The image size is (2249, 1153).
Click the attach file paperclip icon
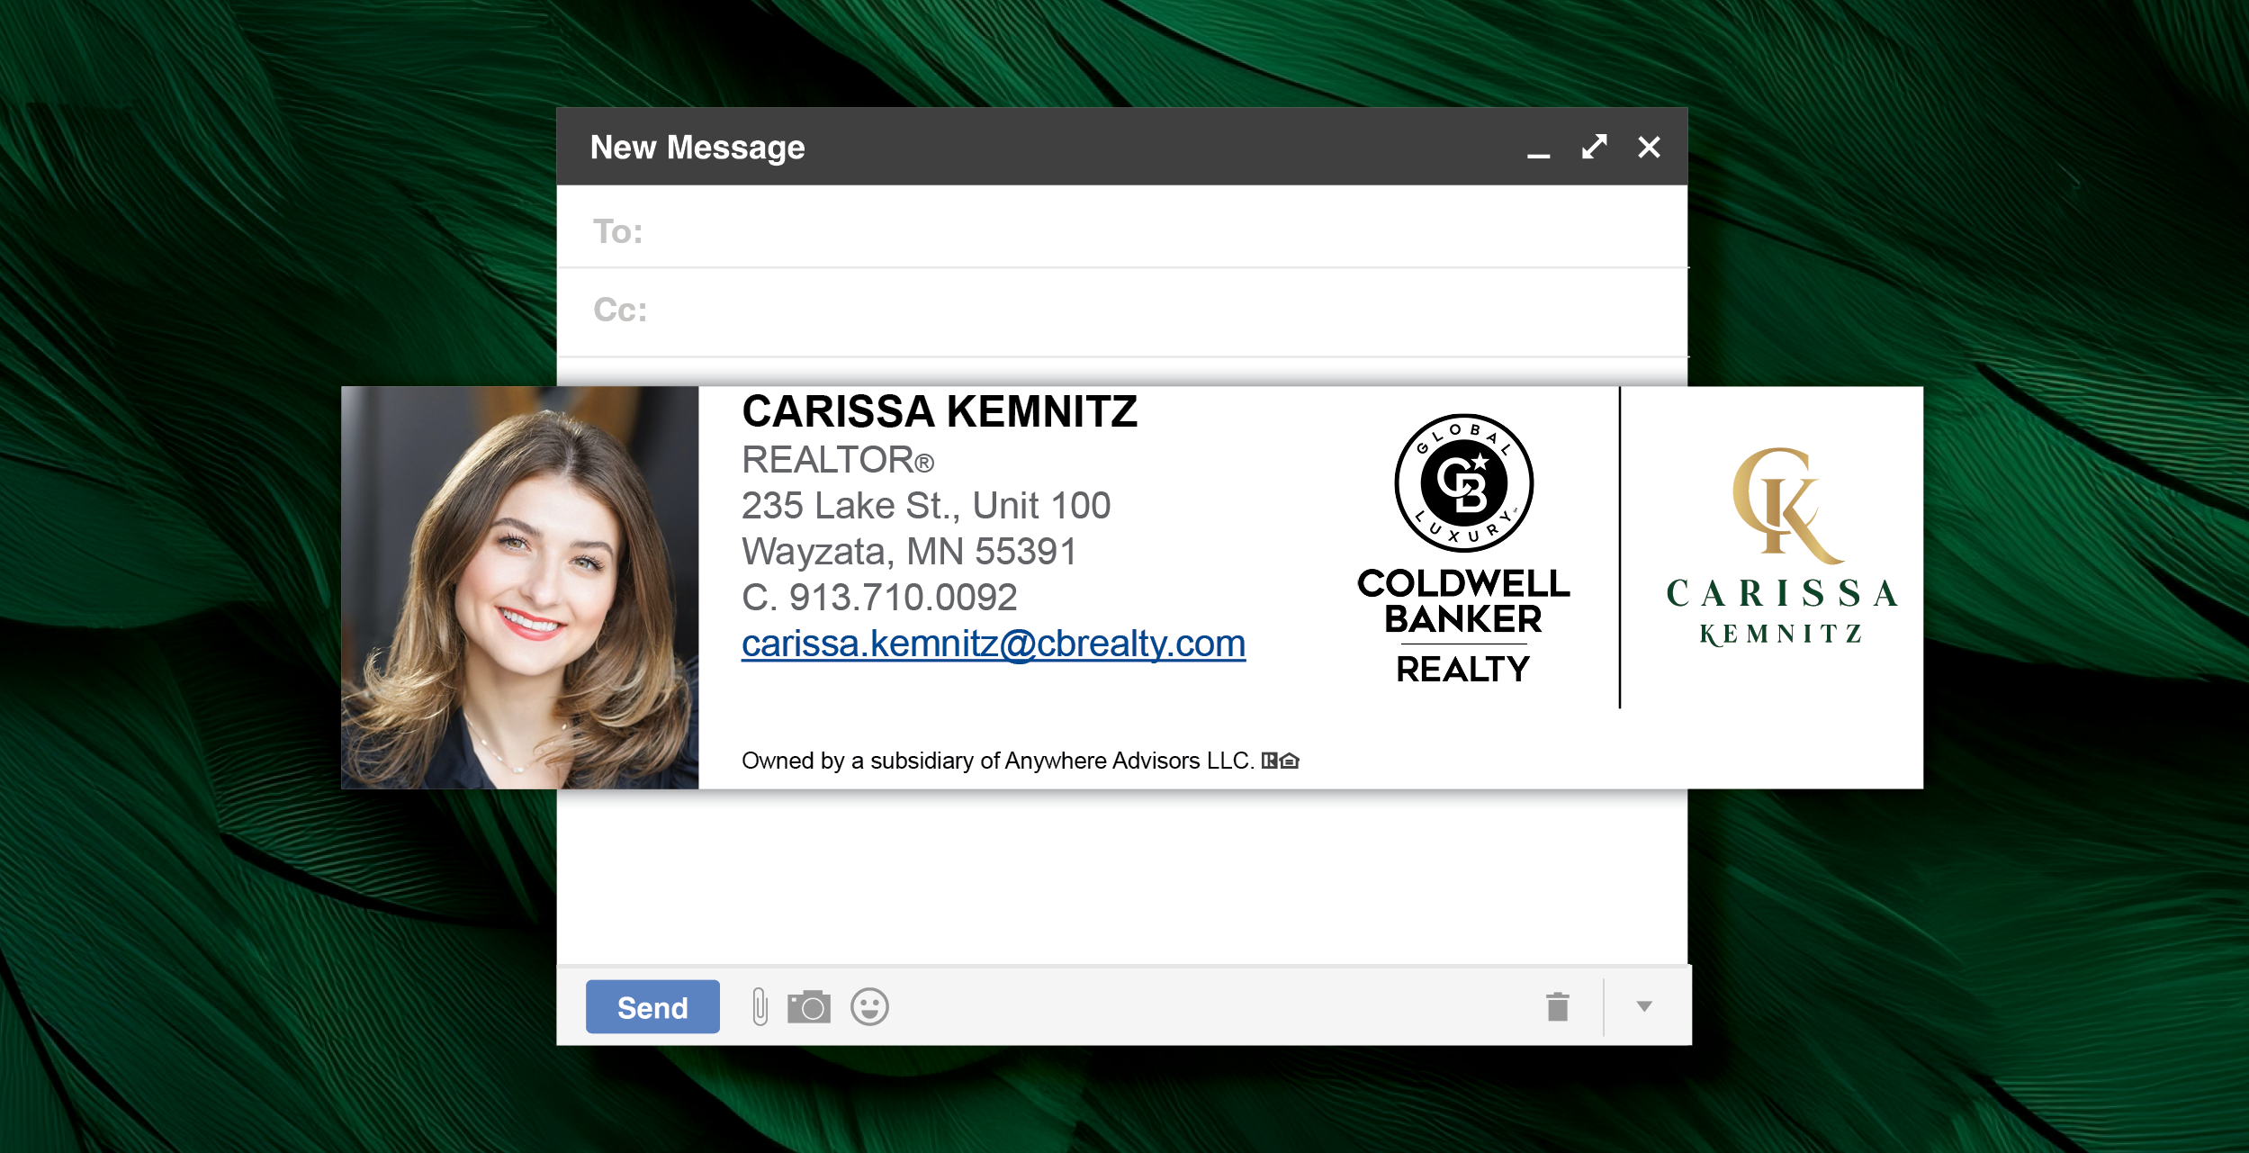click(x=760, y=1006)
